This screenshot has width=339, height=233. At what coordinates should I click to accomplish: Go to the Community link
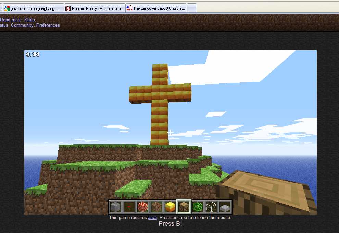22,25
